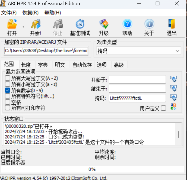187x180 pixels.
Task: Click the 开始于 input field
Action: click(137, 79)
